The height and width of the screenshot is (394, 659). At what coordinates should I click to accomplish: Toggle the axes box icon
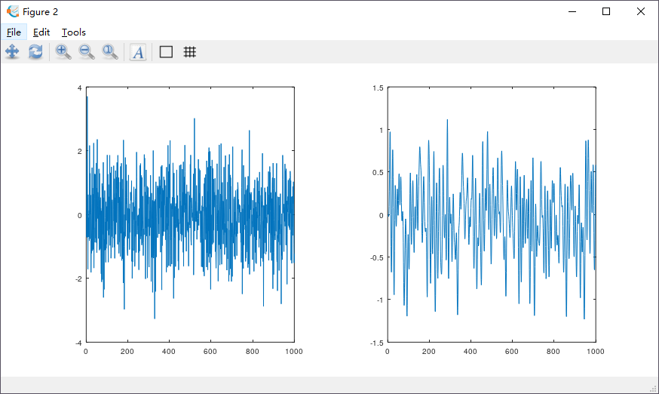[x=166, y=52]
